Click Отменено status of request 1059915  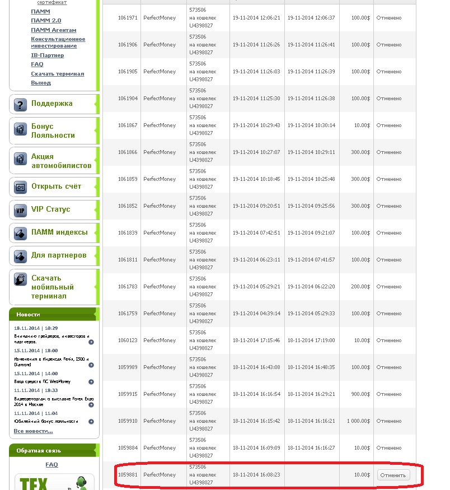(x=389, y=394)
